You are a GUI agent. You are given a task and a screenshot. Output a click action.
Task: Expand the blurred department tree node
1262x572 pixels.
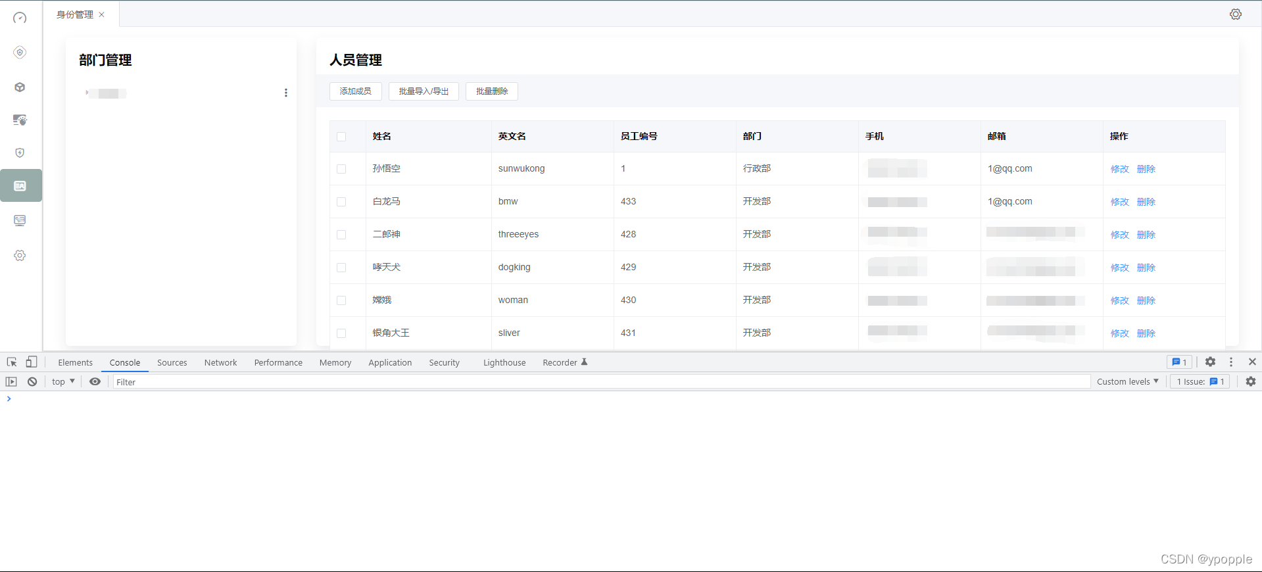click(x=87, y=93)
